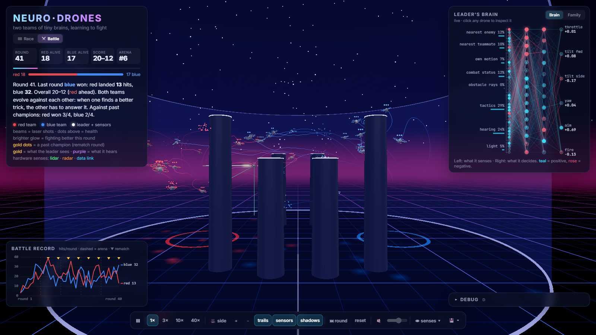Image resolution: width=596 pixels, height=335 pixels.
Task: Click the BLUE ALIVE 17 stat
Action: [x=77, y=56]
